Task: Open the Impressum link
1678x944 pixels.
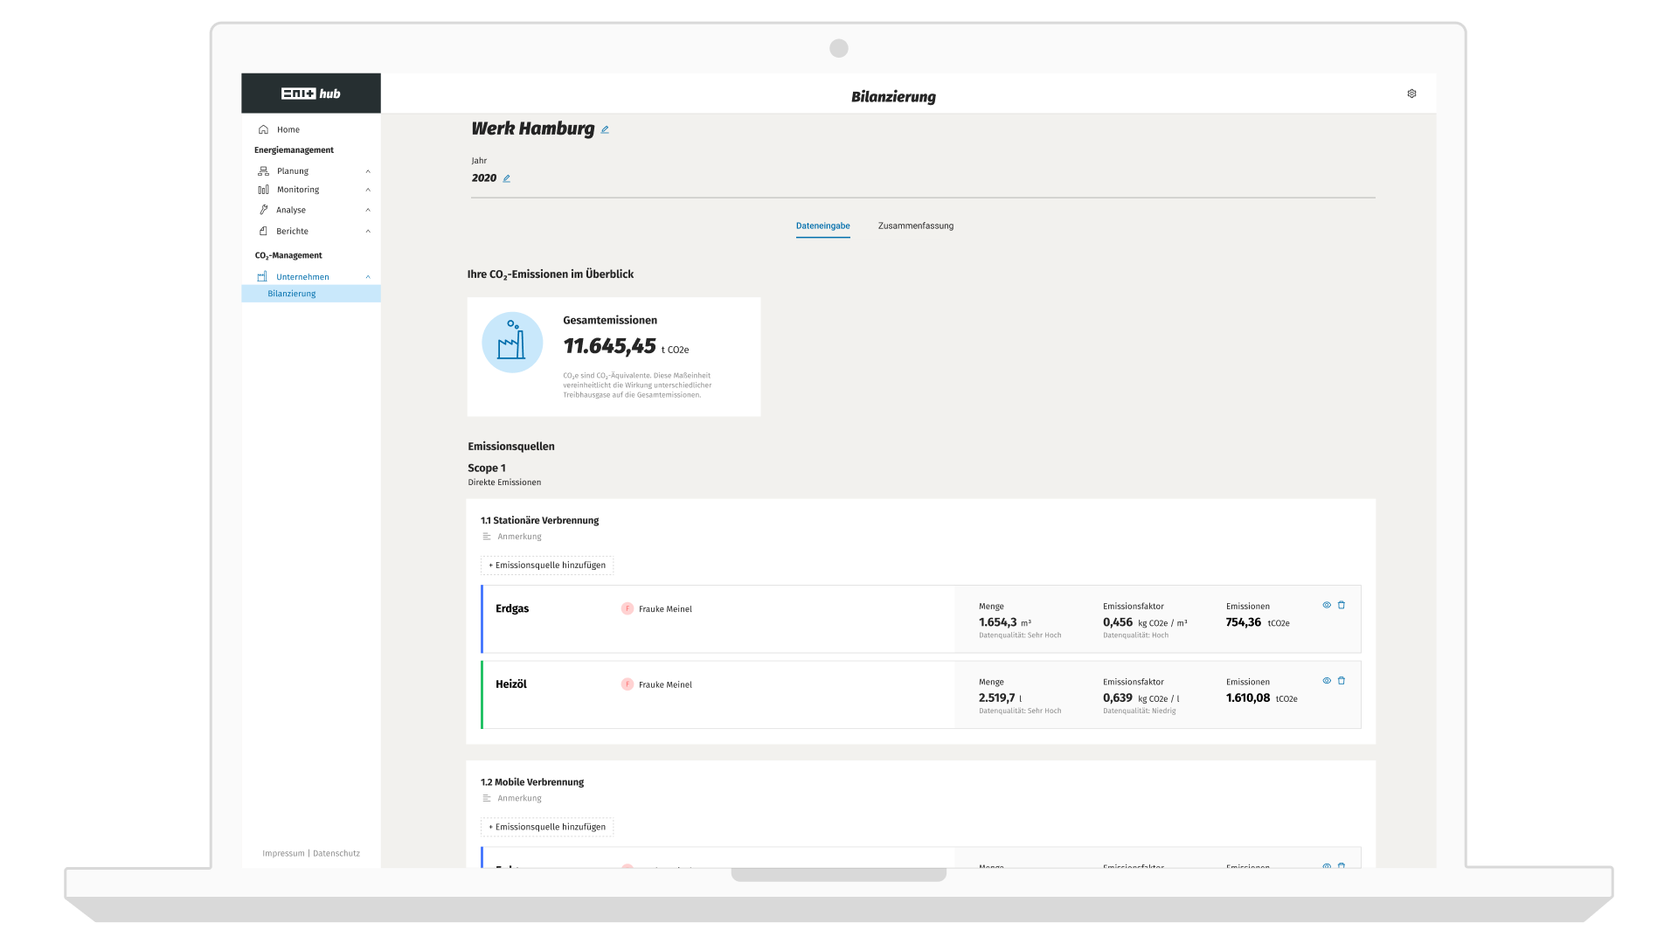Action: coord(283,853)
